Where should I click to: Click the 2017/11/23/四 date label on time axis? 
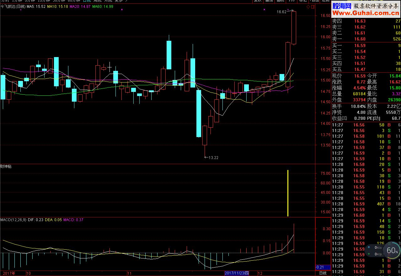(x=237, y=273)
